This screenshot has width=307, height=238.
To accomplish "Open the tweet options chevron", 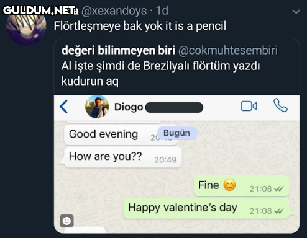I will click(x=296, y=12).
